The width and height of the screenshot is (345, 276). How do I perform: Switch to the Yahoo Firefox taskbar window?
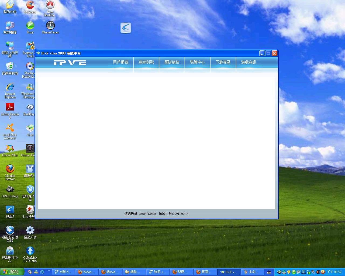87,272
